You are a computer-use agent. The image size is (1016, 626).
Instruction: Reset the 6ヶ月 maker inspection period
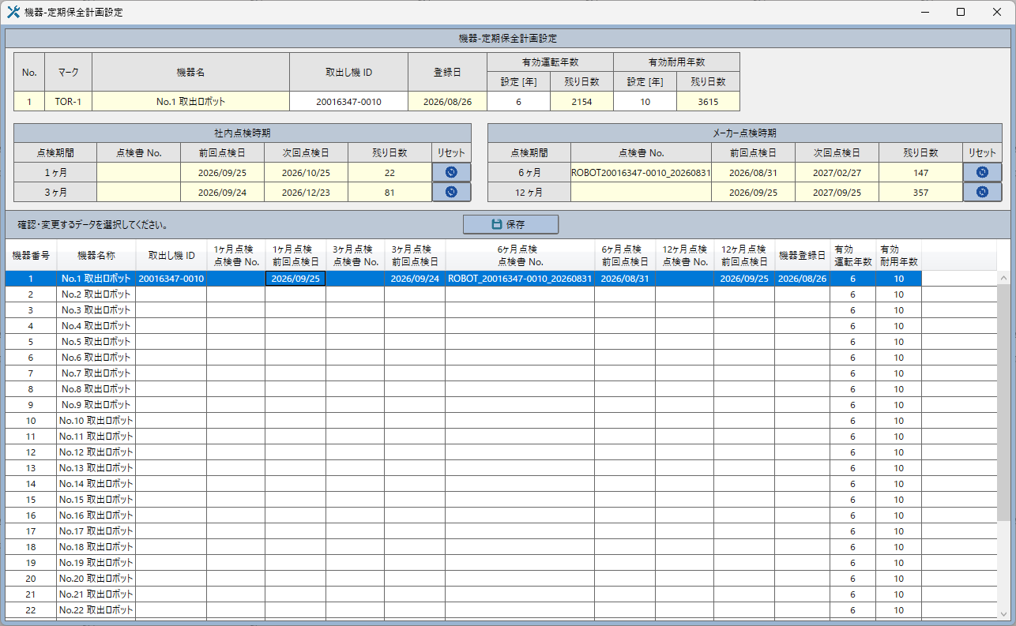[982, 172]
